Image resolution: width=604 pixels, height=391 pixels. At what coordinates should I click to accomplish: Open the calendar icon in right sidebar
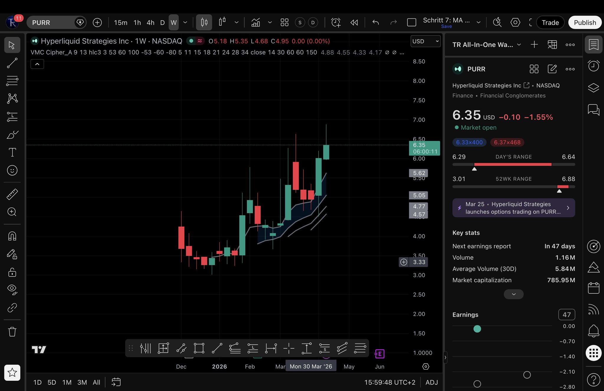(x=593, y=288)
